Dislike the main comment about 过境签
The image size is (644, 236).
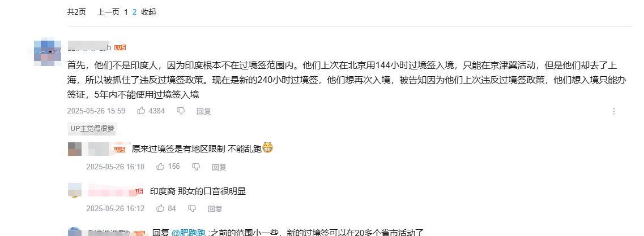(181, 111)
